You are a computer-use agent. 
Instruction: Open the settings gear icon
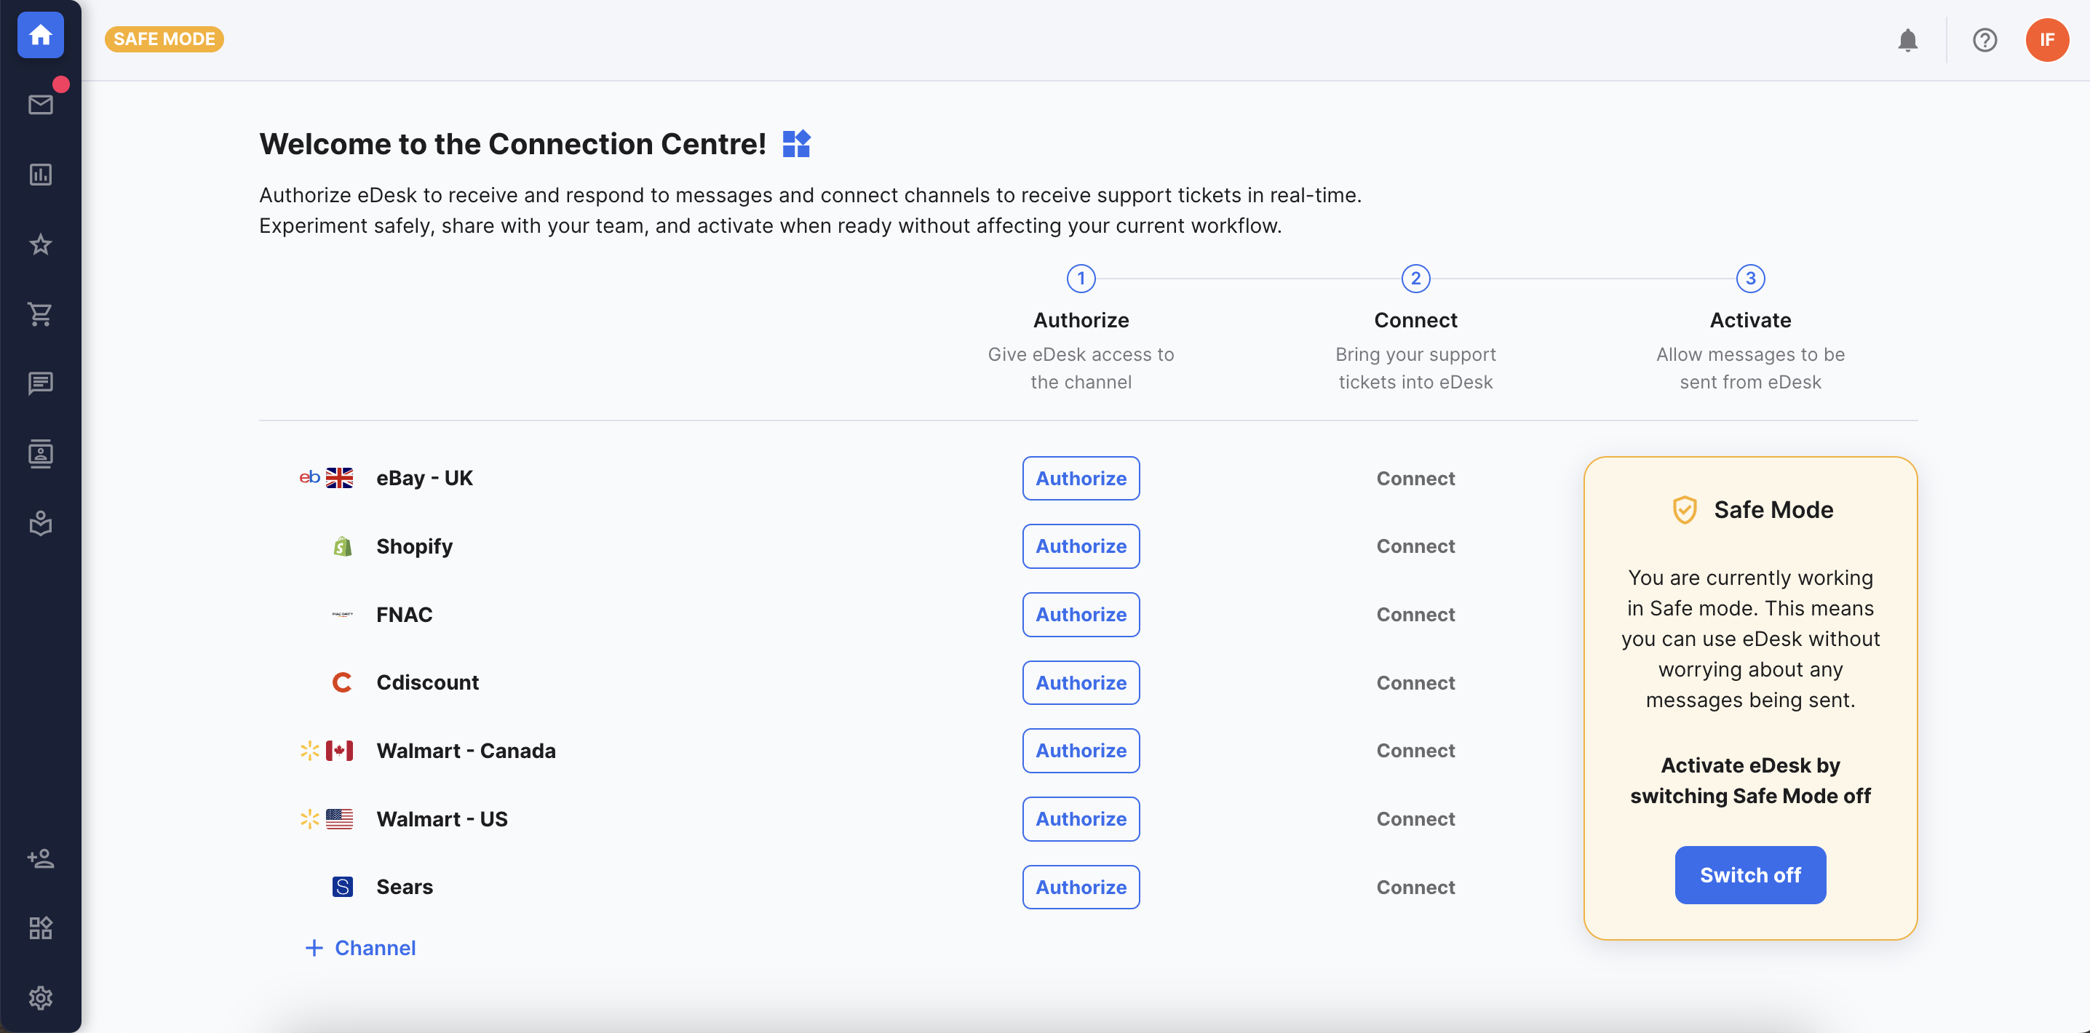pos(40,997)
